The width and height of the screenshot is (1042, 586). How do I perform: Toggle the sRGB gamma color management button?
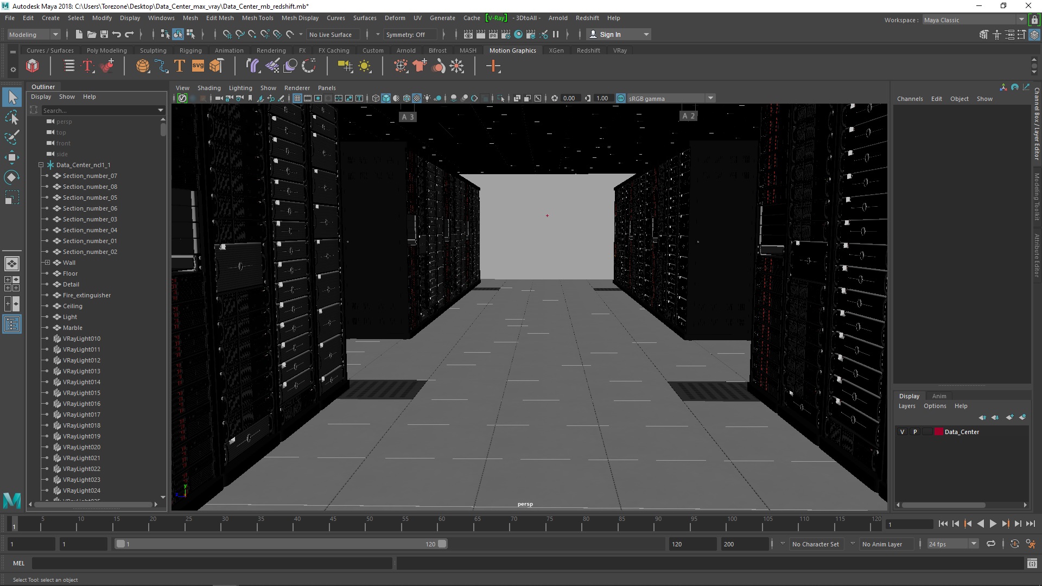click(621, 98)
